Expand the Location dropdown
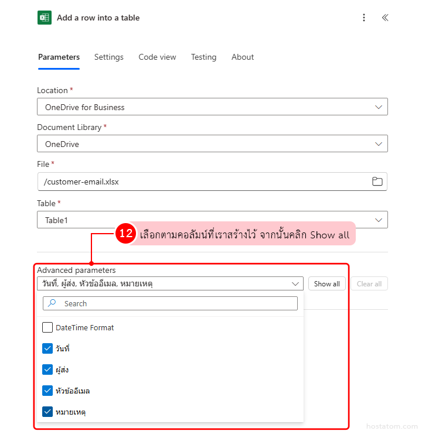Screen dimensions: 422x431 [x=378, y=107]
